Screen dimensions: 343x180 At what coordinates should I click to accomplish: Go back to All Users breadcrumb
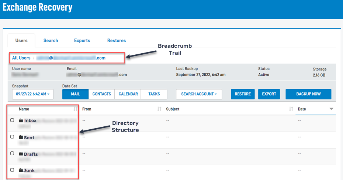point(21,58)
